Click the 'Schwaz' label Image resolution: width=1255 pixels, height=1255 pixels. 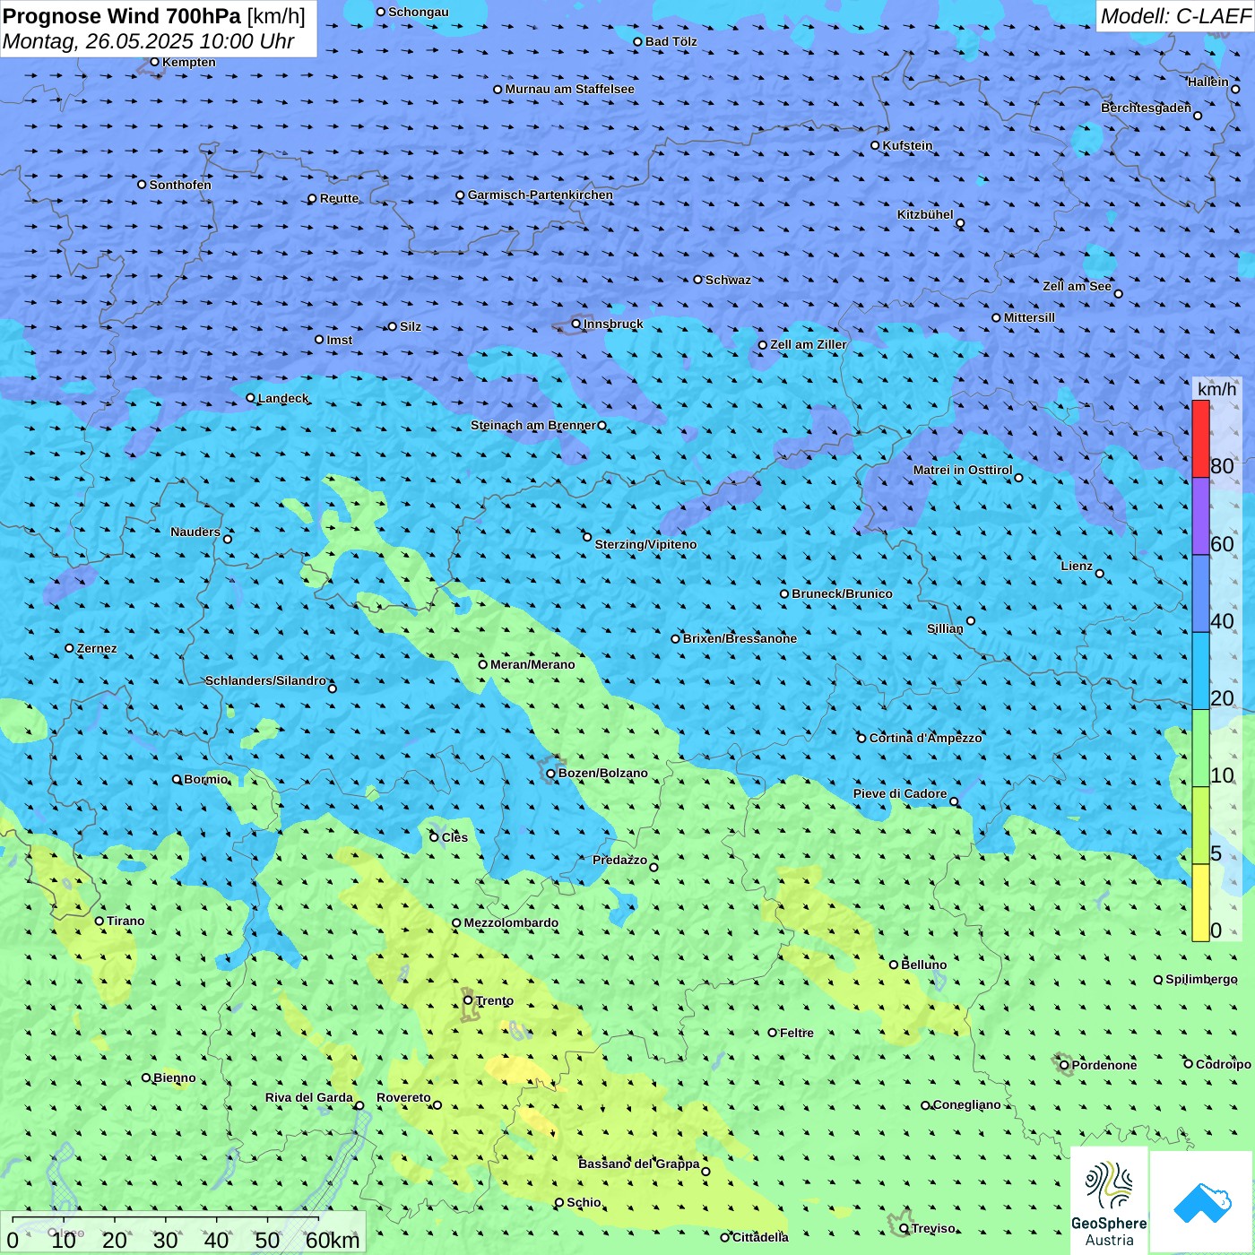(x=728, y=280)
